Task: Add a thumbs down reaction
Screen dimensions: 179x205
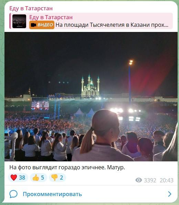Action: tap(57, 178)
